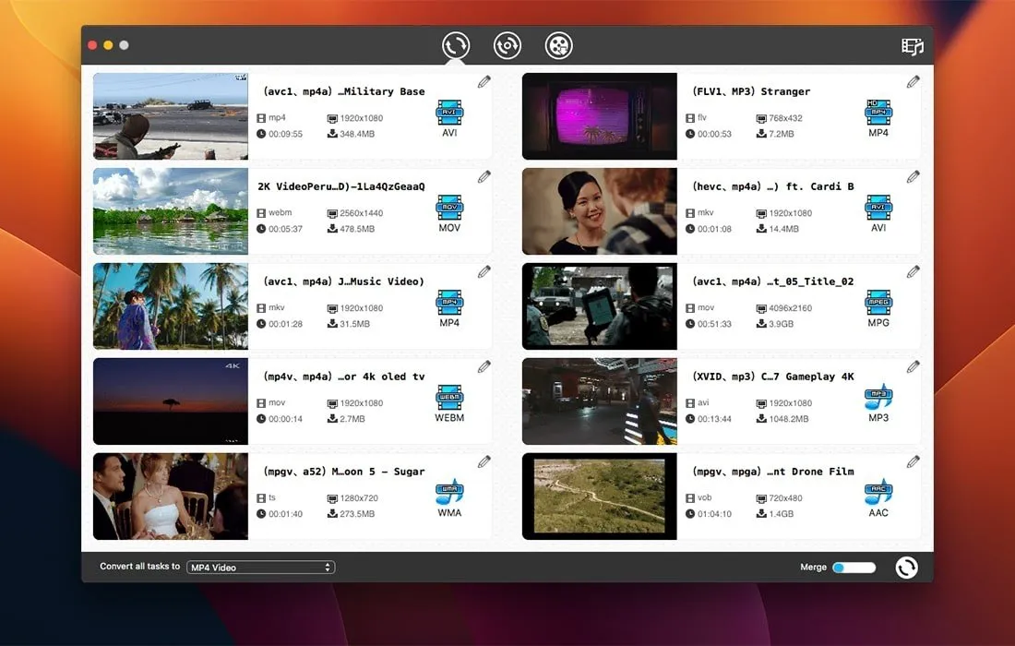Click the WMA format icon on the Sugar video

click(448, 496)
